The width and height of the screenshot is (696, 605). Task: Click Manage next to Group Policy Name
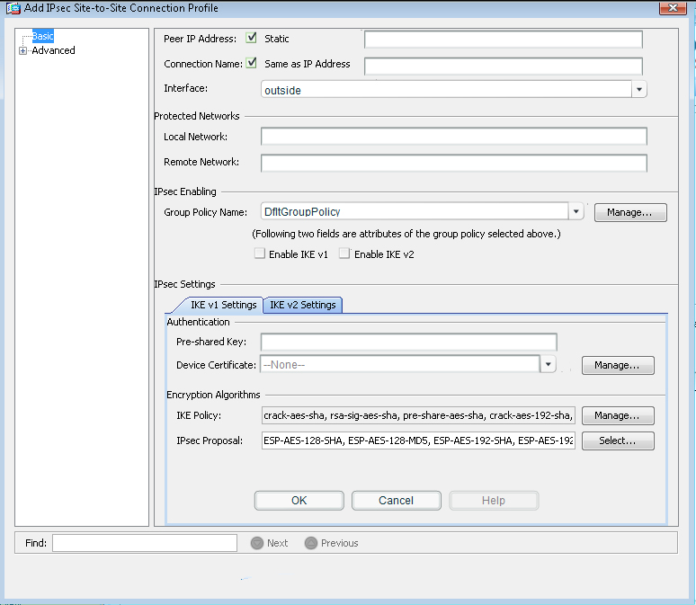(629, 212)
